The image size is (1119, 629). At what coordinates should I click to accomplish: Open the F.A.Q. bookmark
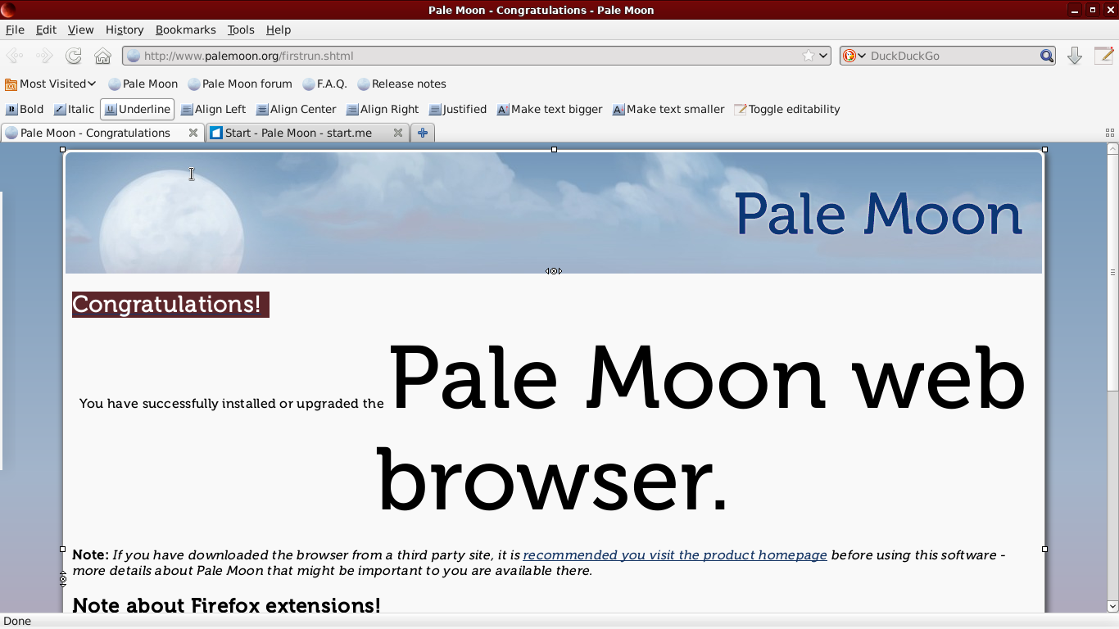tap(325, 84)
